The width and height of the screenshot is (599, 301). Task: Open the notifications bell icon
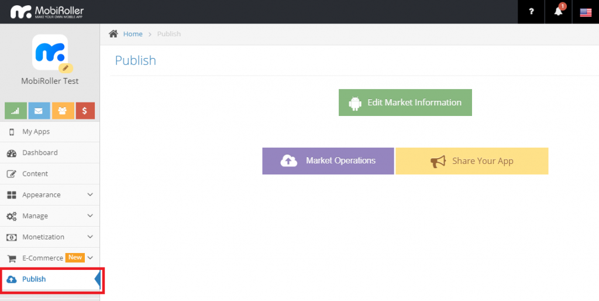[x=559, y=12]
